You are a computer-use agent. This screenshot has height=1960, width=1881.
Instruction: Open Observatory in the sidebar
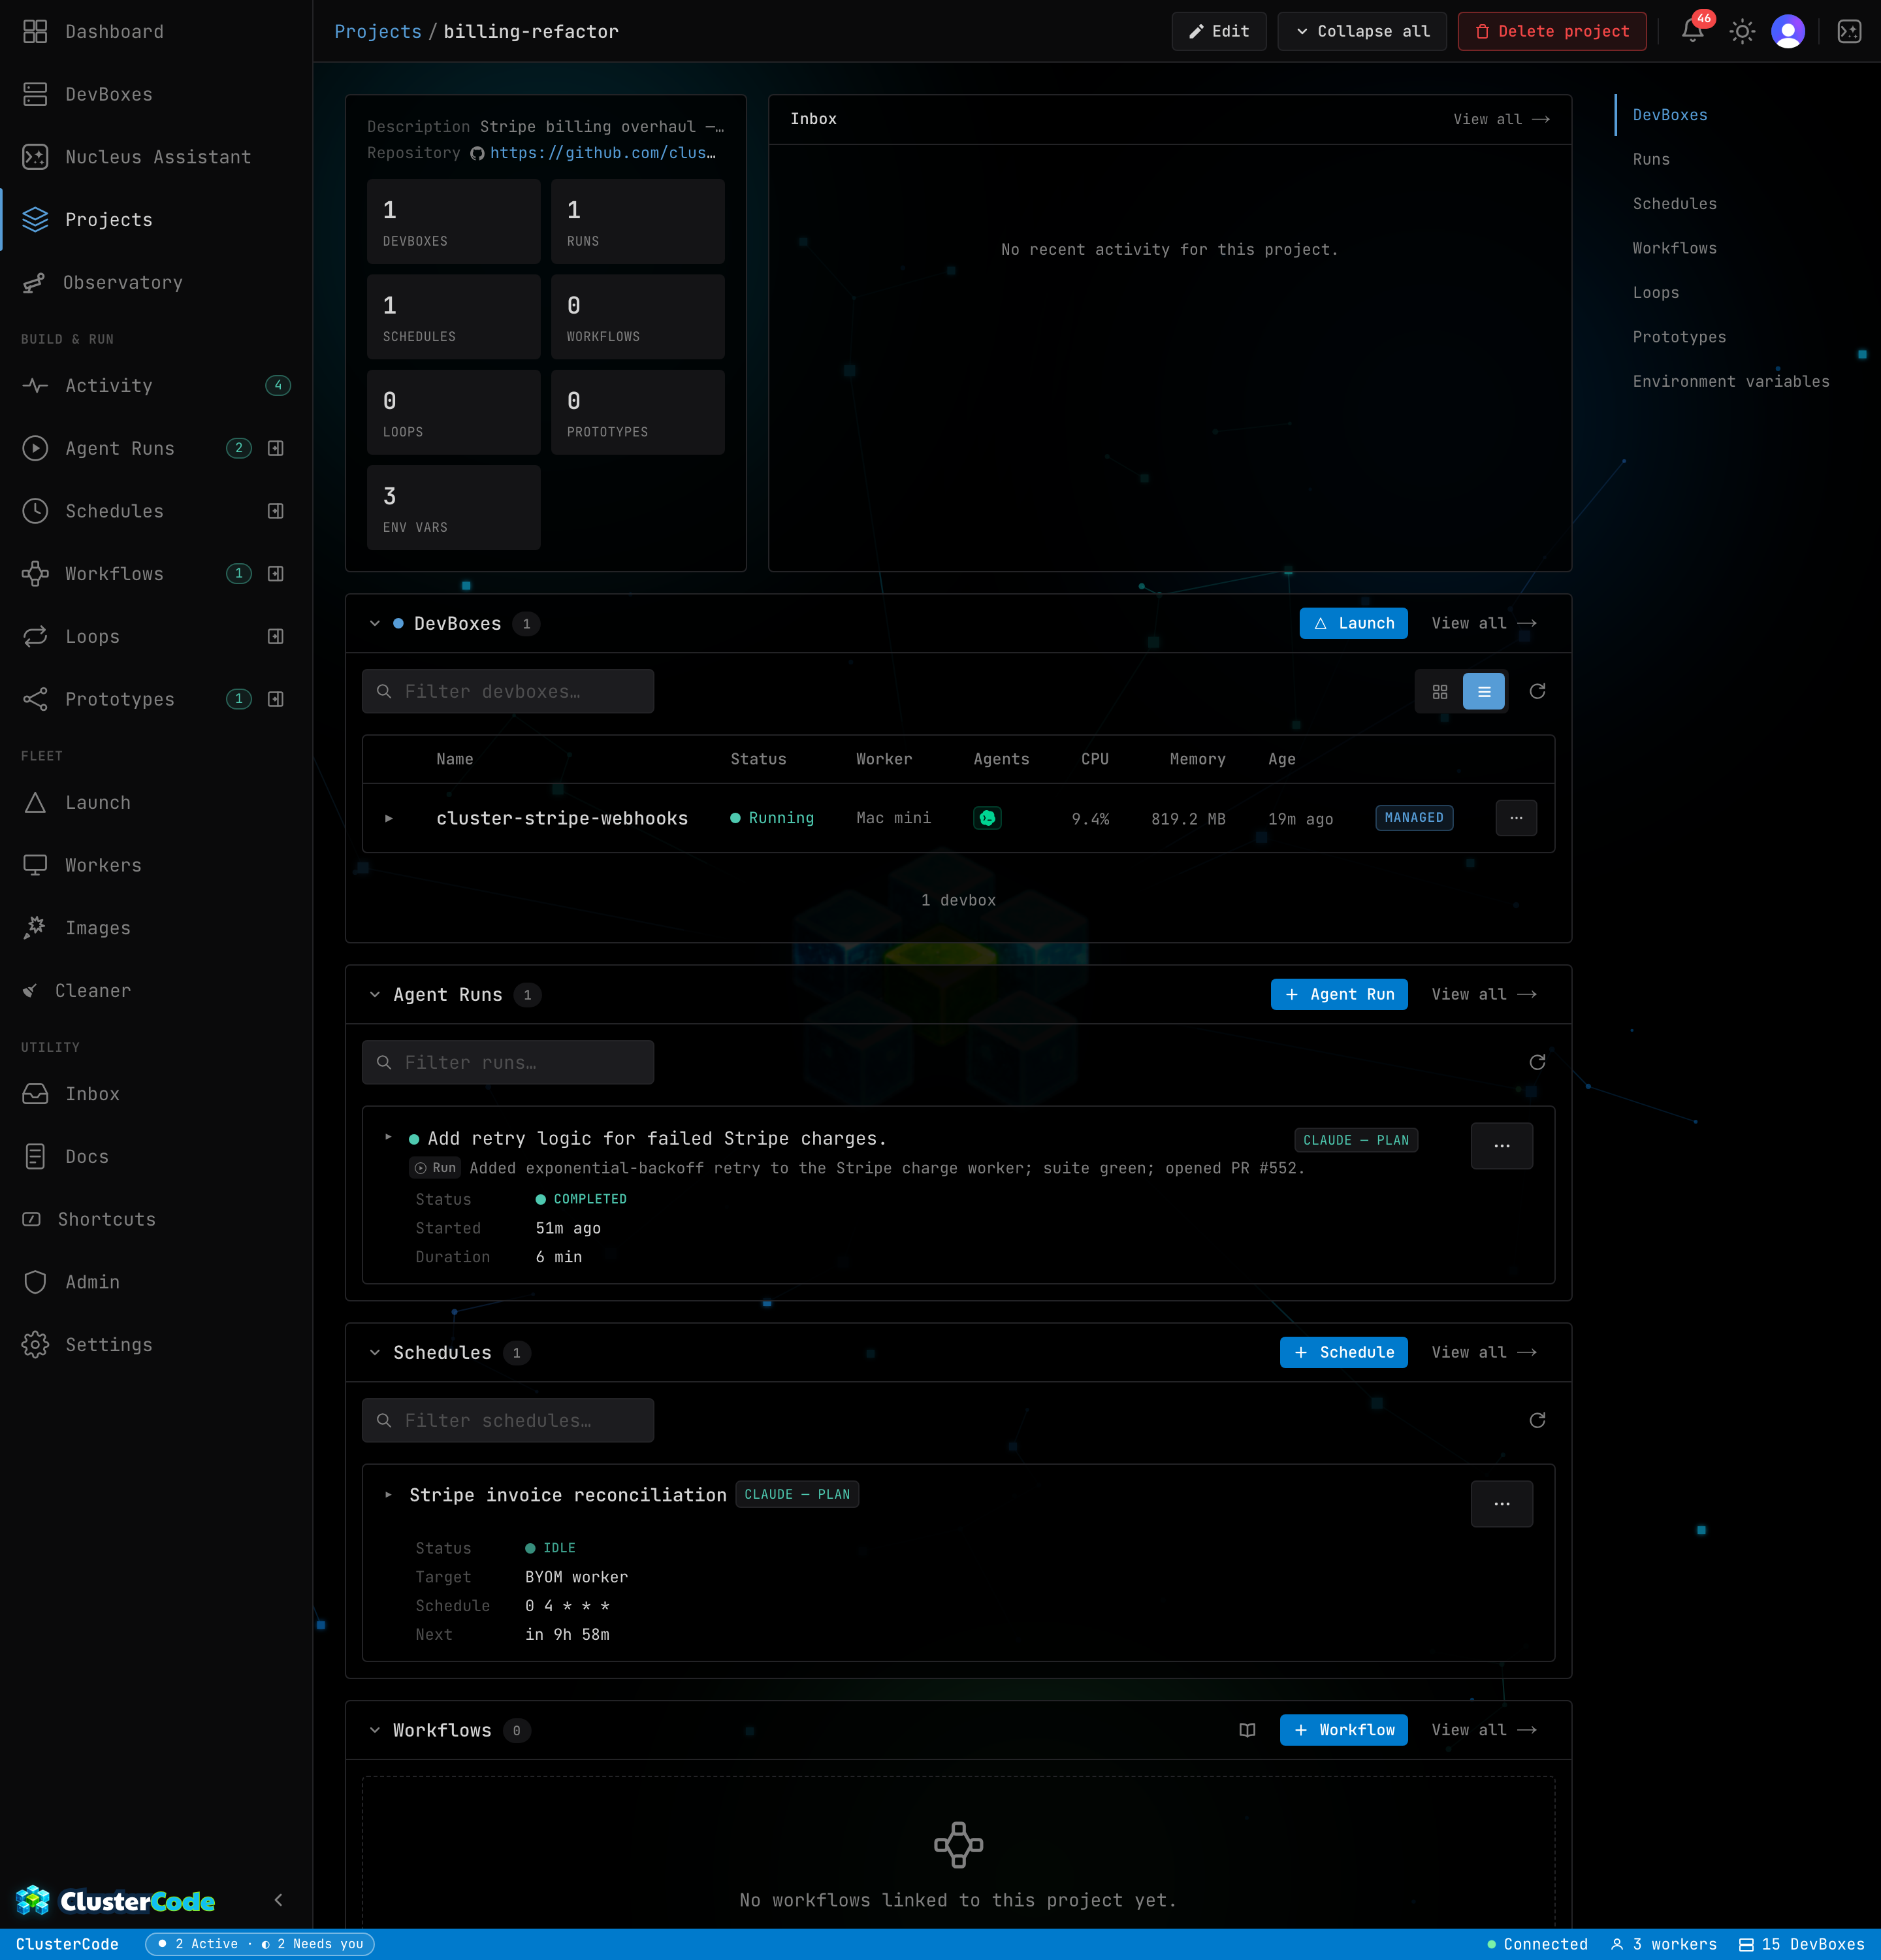[156, 283]
